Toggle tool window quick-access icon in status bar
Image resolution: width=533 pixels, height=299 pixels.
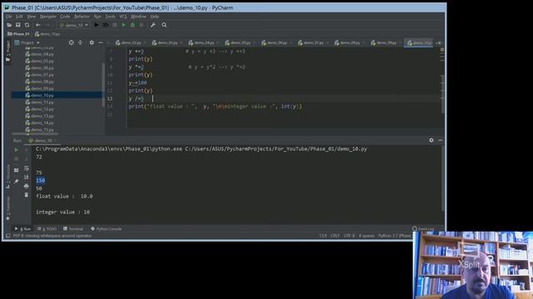point(7,236)
